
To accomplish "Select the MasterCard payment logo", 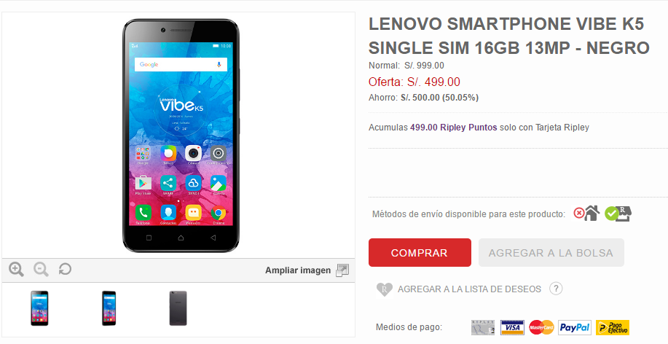I will point(541,327).
